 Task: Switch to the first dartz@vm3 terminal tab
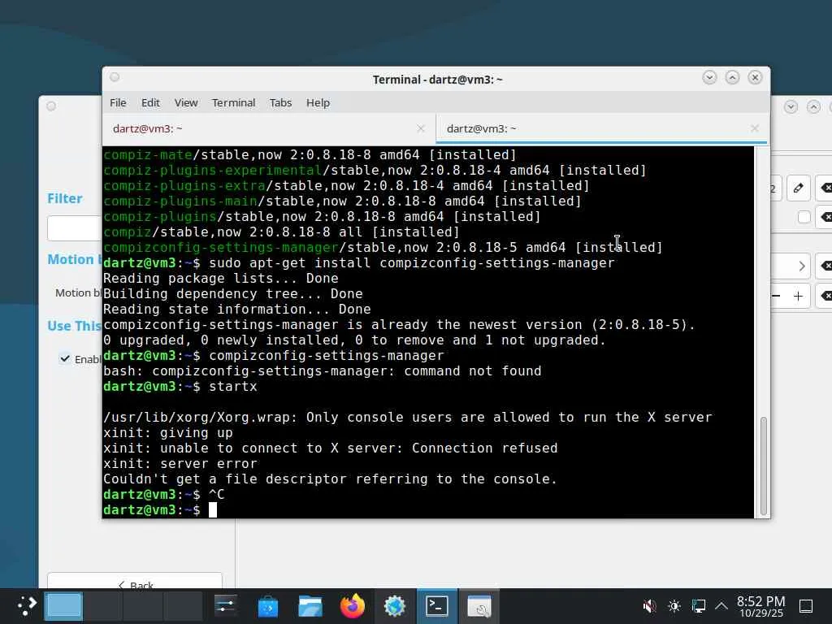[269, 128]
